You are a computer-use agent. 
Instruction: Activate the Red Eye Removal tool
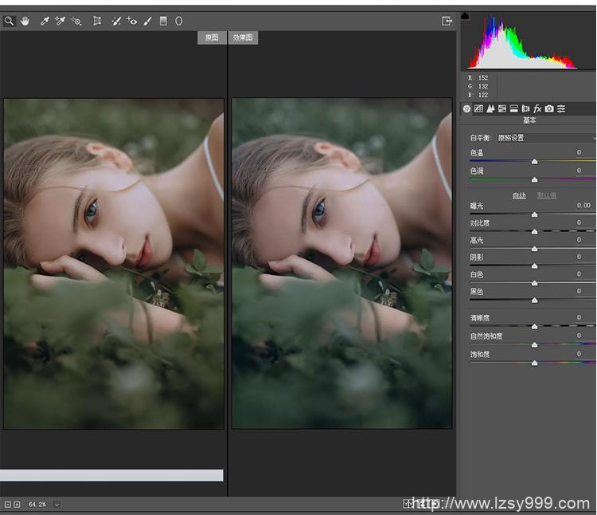131,22
